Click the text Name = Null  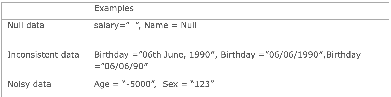tap(170, 26)
